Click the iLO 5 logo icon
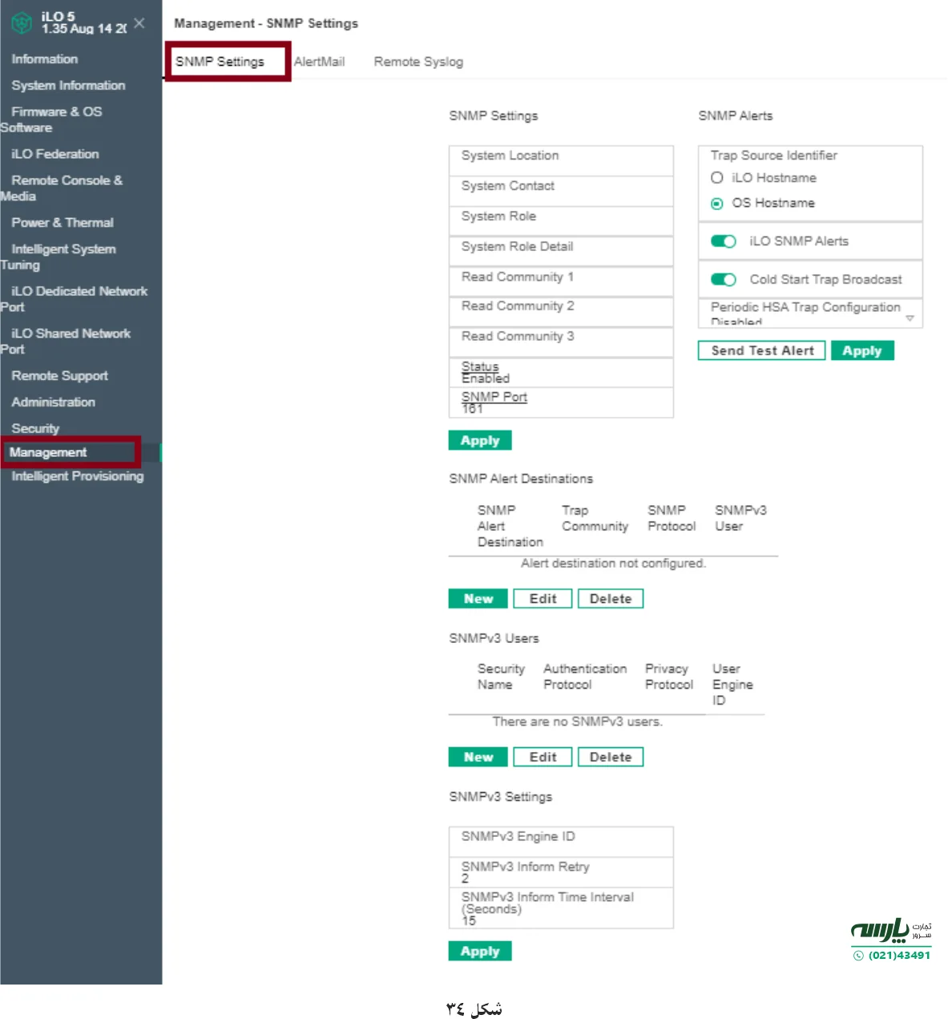Viewport: 948px width, 1019px height. [22, 22]
